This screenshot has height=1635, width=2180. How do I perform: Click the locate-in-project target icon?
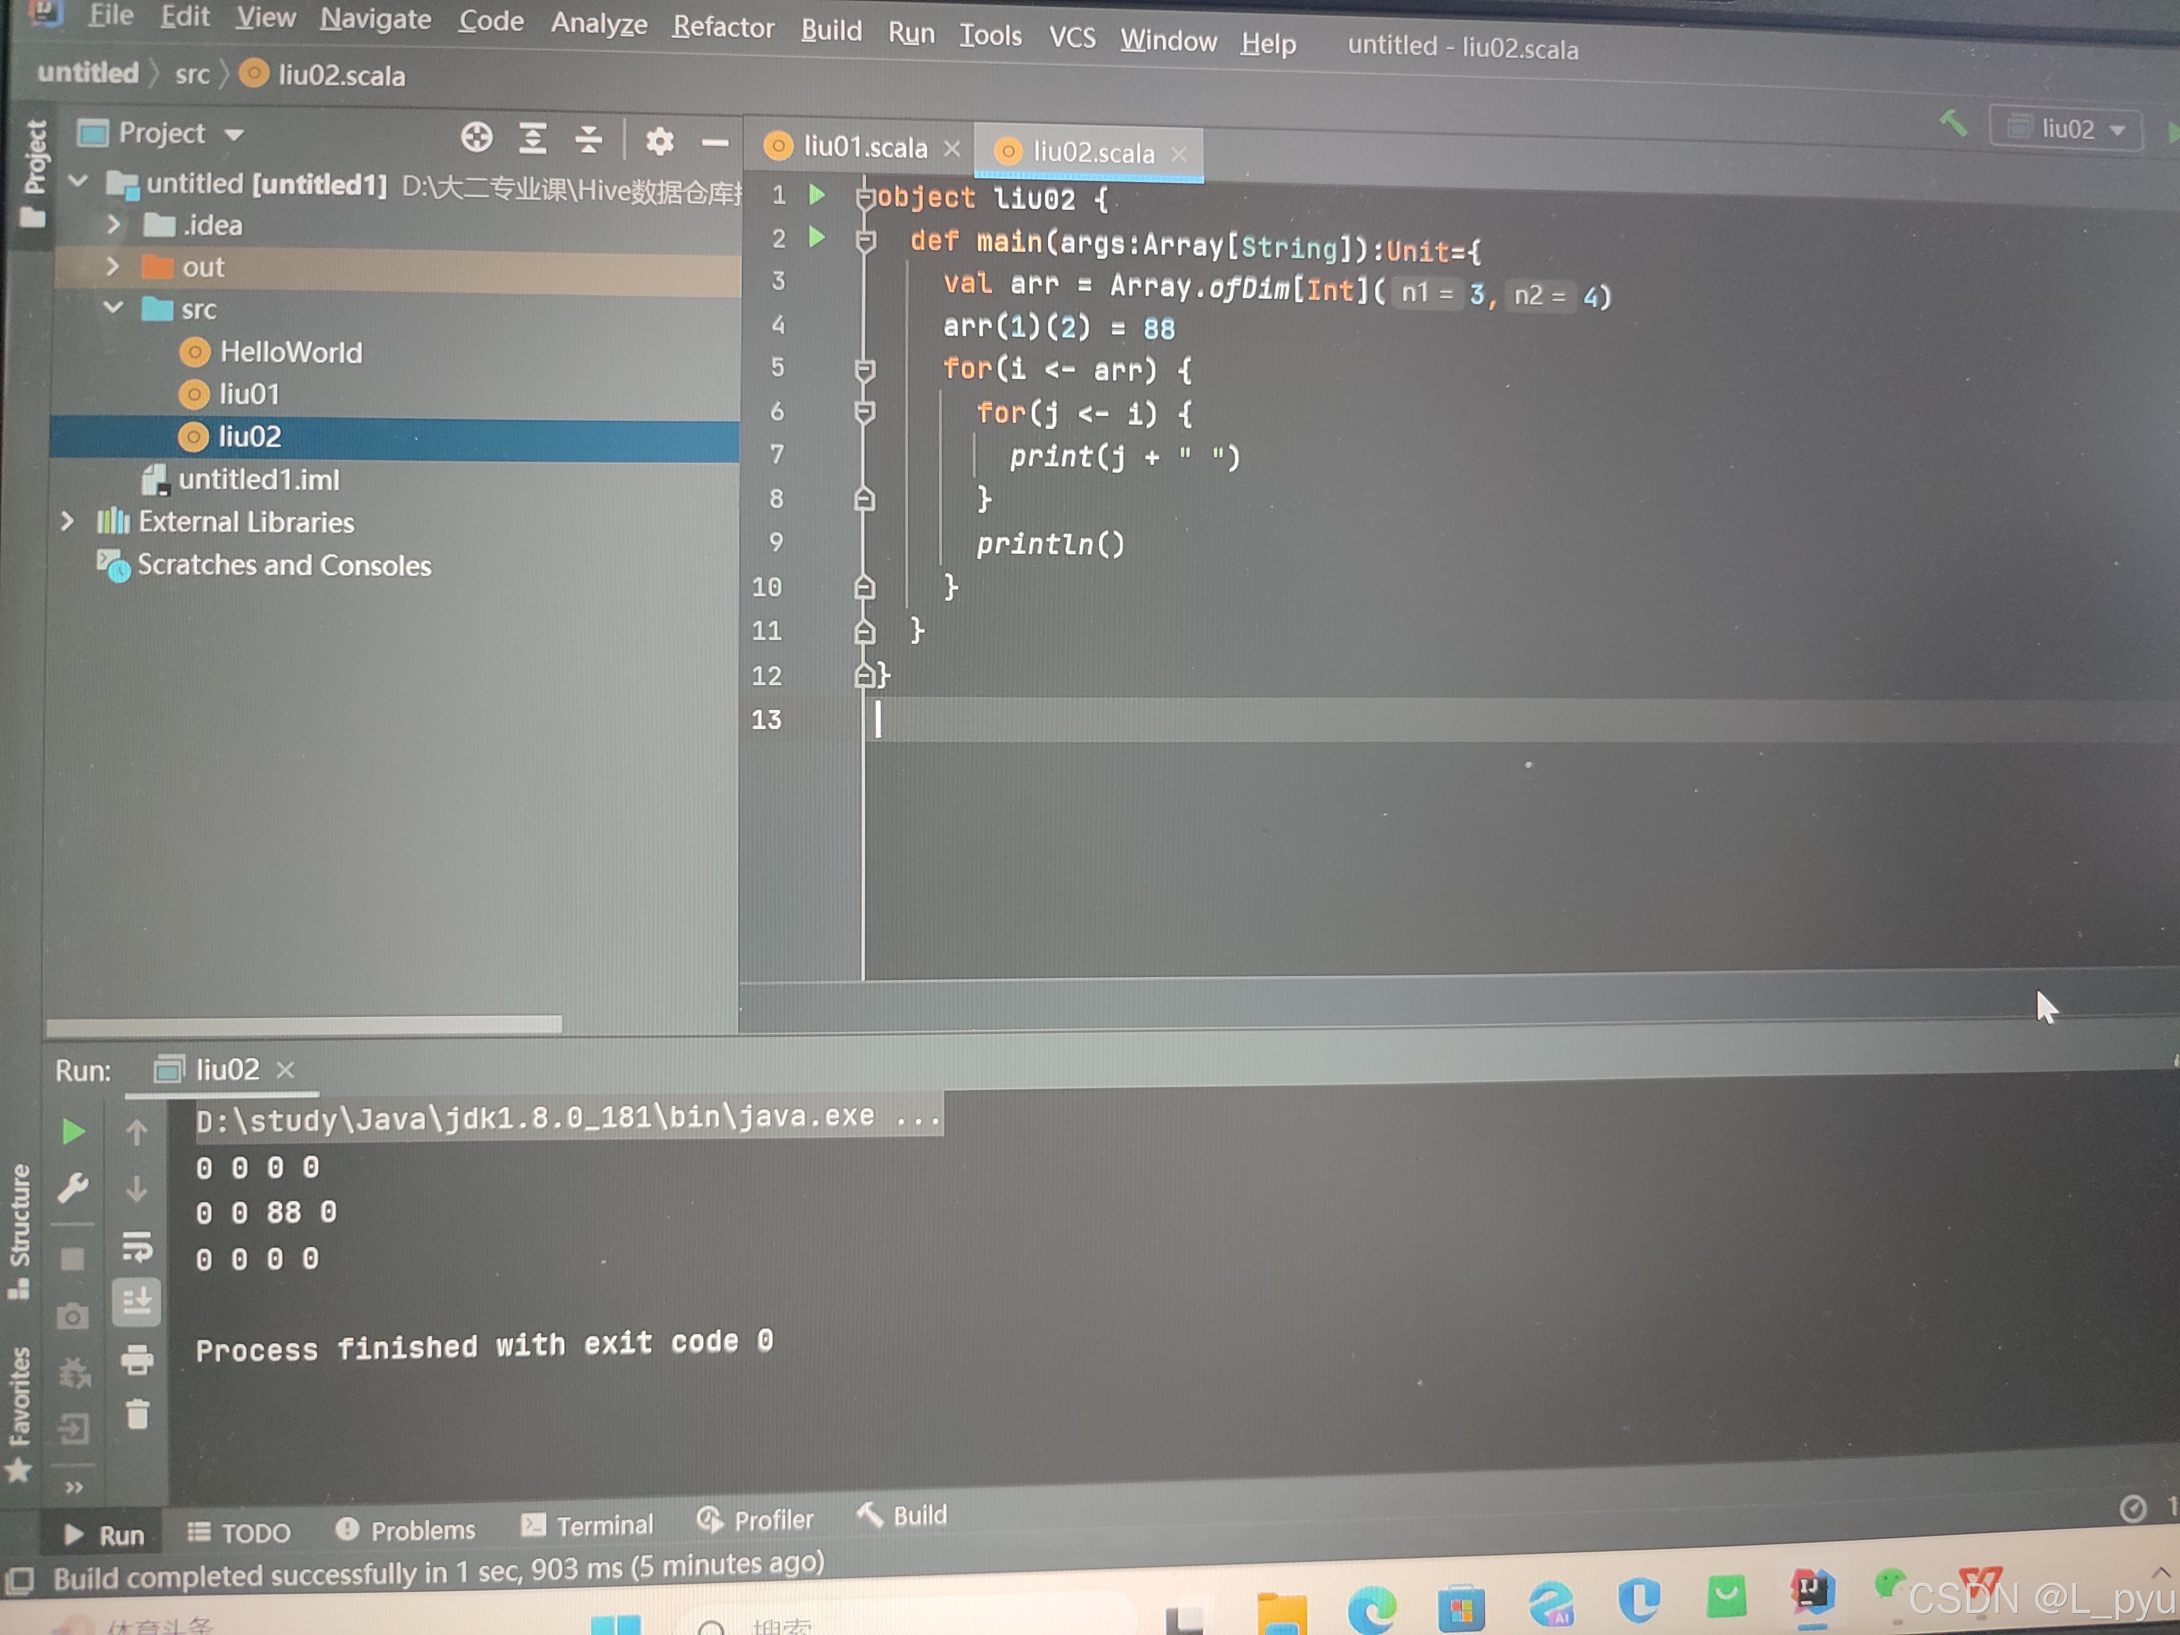click(476, 138)
